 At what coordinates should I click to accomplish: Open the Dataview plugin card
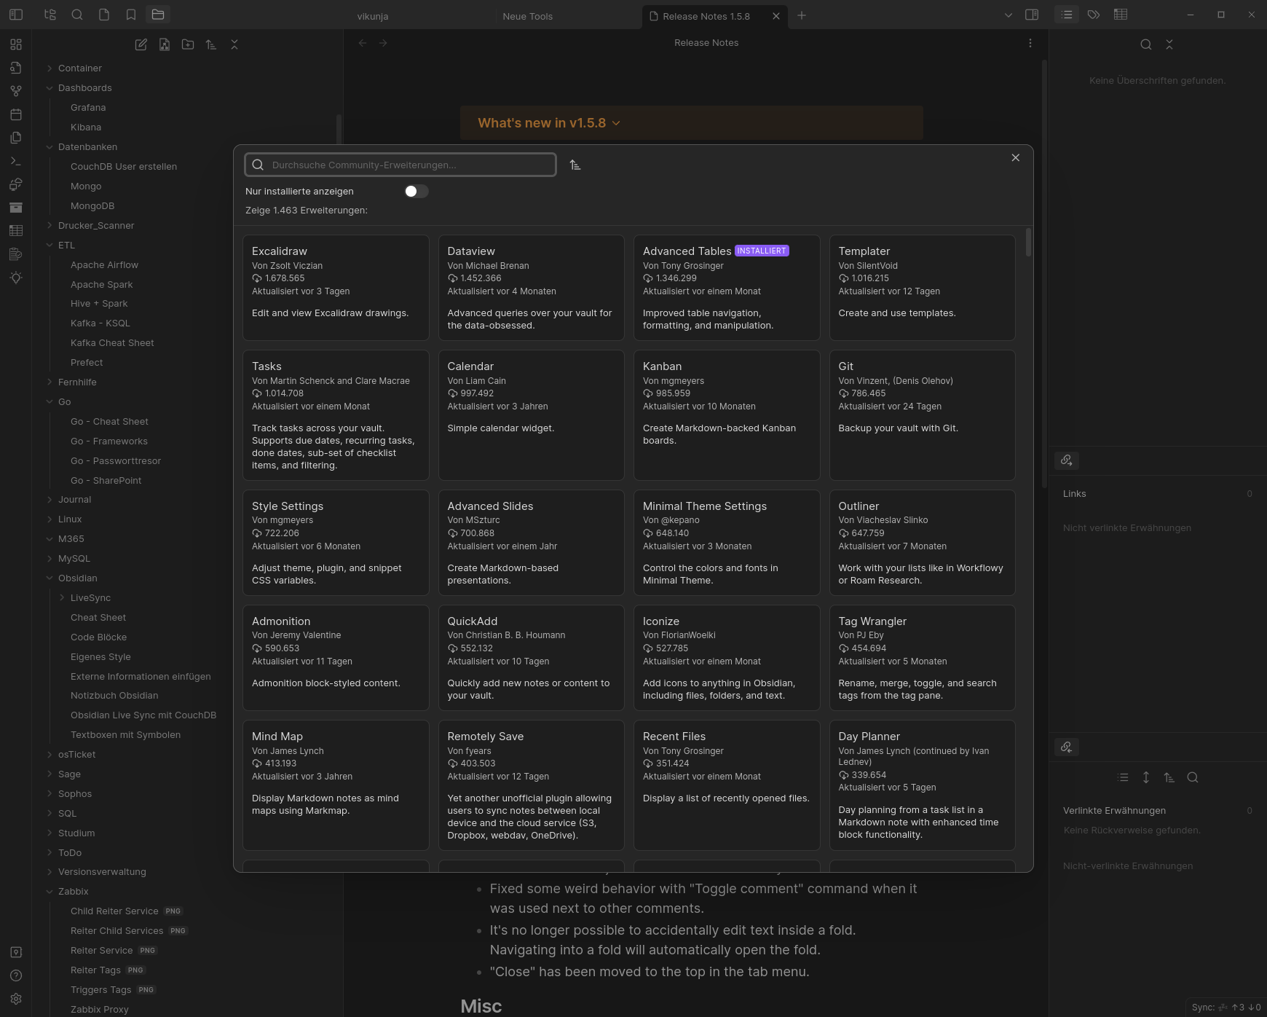(x=531, y=288)
